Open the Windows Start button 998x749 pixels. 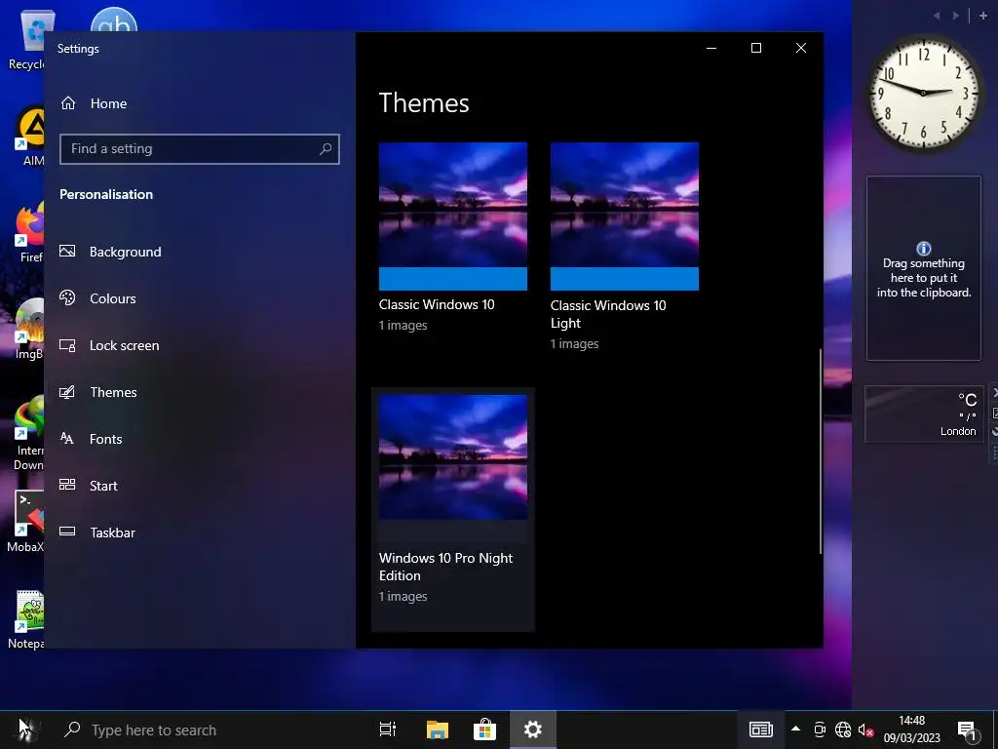click(x=25, y=729)
